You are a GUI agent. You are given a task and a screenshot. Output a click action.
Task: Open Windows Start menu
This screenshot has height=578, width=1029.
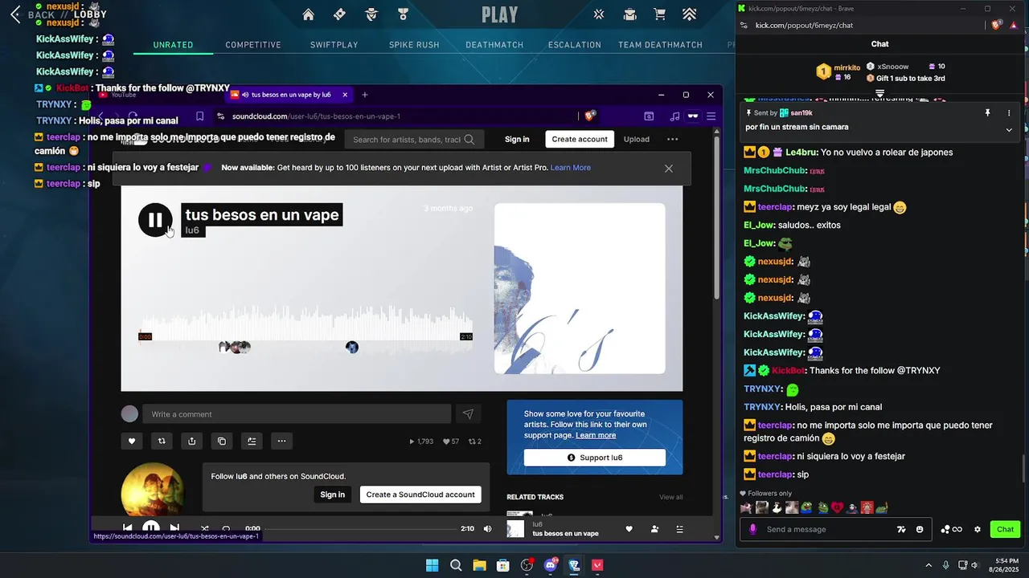(x=432, y=565)
